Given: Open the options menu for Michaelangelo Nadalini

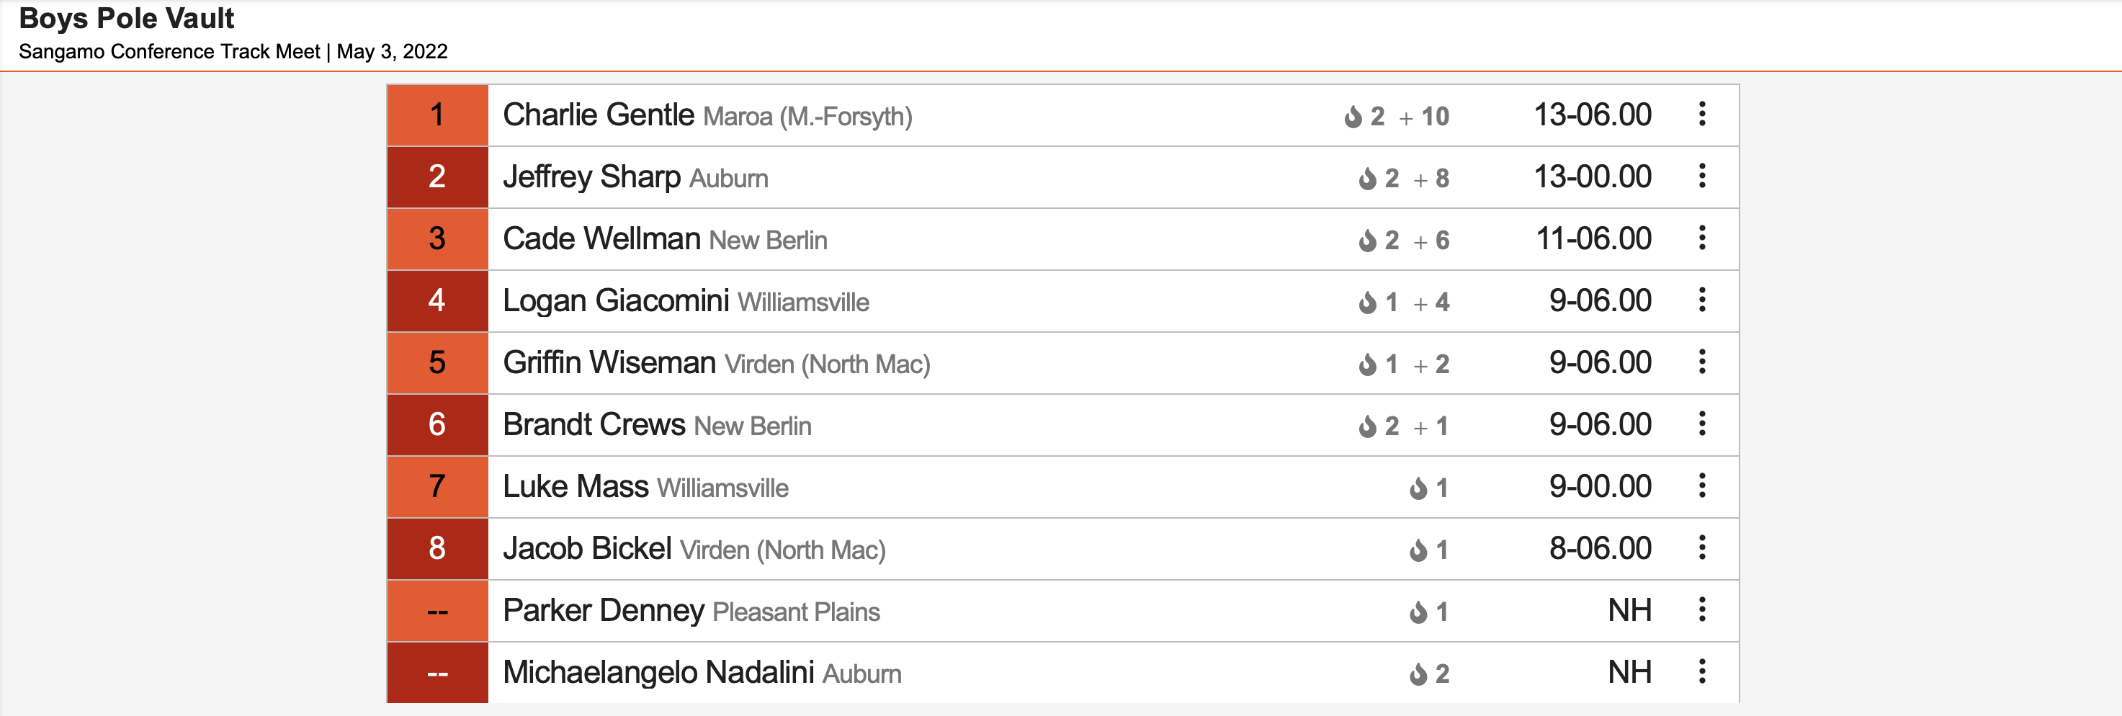Looking at the screenshot, I should click(1702, 671).
